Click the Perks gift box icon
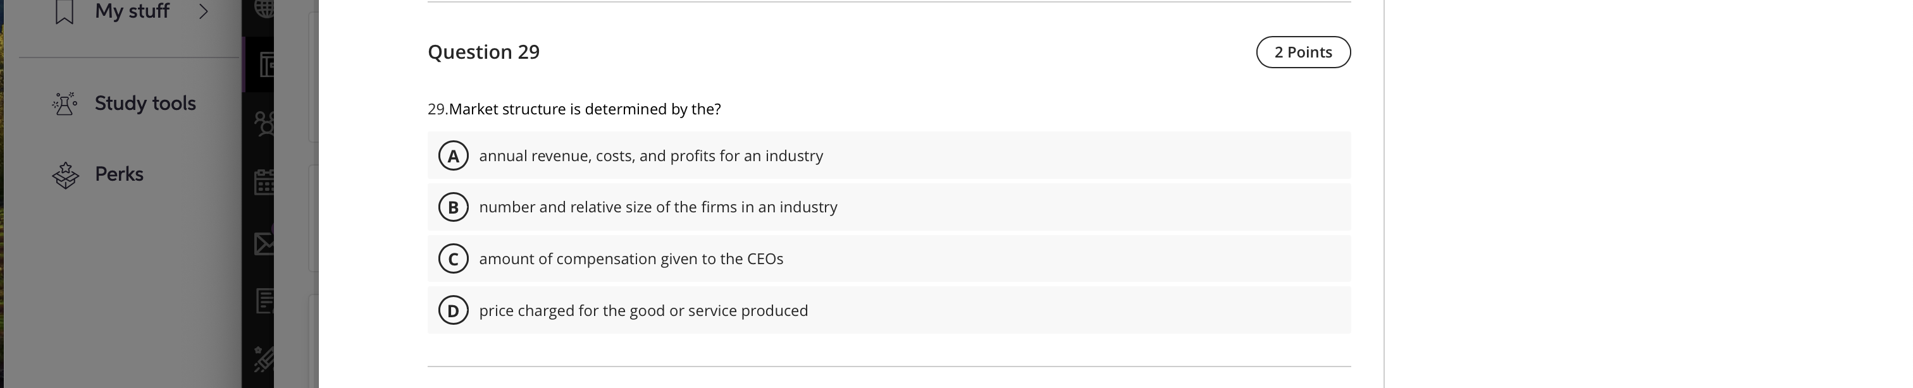This screenshot has width=1913, height=388. [65, 175]
